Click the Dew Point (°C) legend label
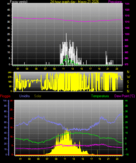Image resolution: width=136 pixels, height=163 pixels. click(x=125, y=96)
